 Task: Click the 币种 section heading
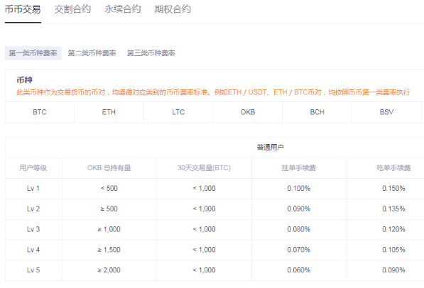[24, 80]
